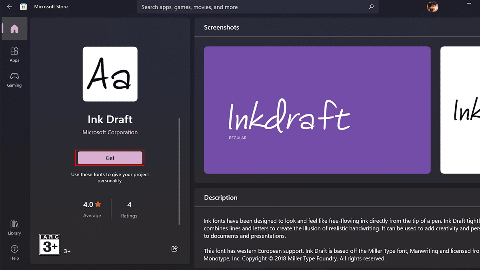Click the Microsoft Store logo icon
This screenshot has width=480, height=270.
pyautogui.click(x=24, y=7)
